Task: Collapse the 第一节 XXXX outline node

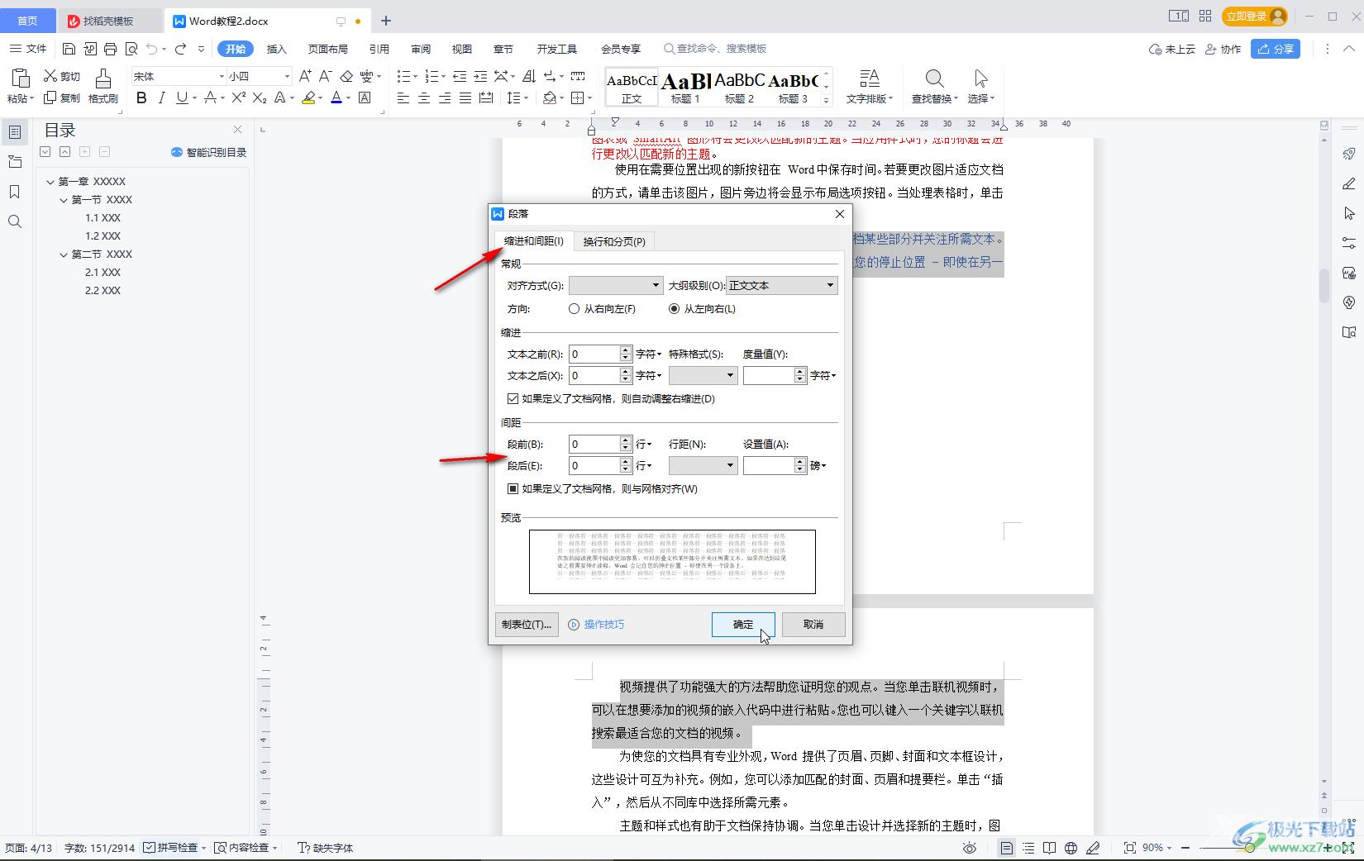Action: pyautogui.click(x=64, y=200)
